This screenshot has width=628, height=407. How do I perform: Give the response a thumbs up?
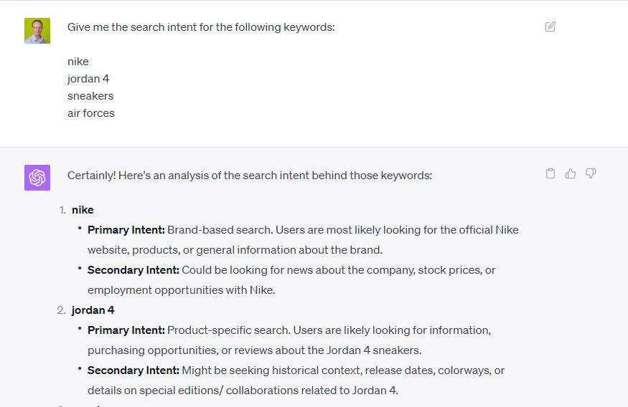click(x=571, y=173)
